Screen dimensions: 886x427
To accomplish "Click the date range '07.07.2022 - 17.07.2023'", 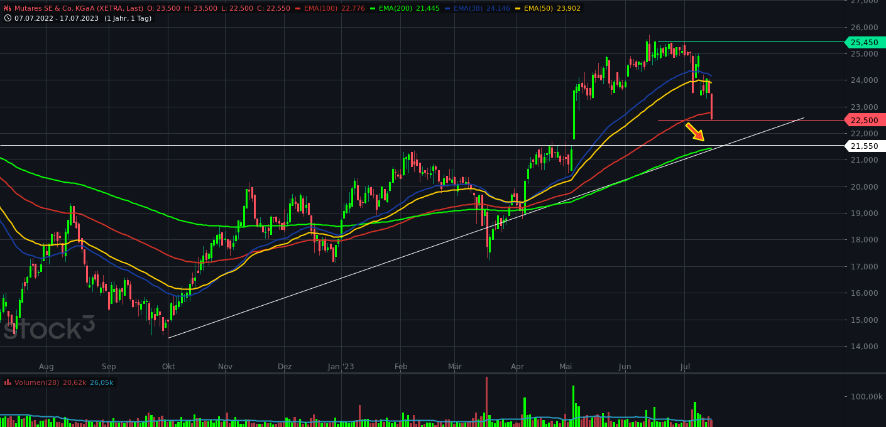I will [57, 18].
